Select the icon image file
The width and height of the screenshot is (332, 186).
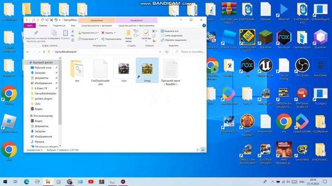pos(124,71)
